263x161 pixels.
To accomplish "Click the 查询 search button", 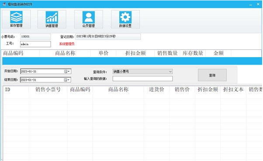I will point(212,75).
